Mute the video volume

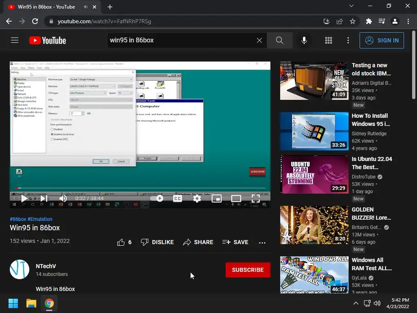pos(63,198)
